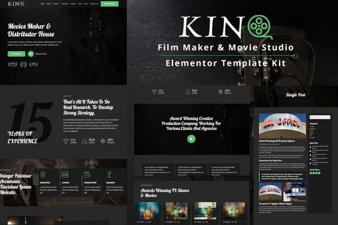The height and width of the screenshot is (225, 338).
Task: Open the About menu item
Action: pyautogui.click(x=49, y=3)
